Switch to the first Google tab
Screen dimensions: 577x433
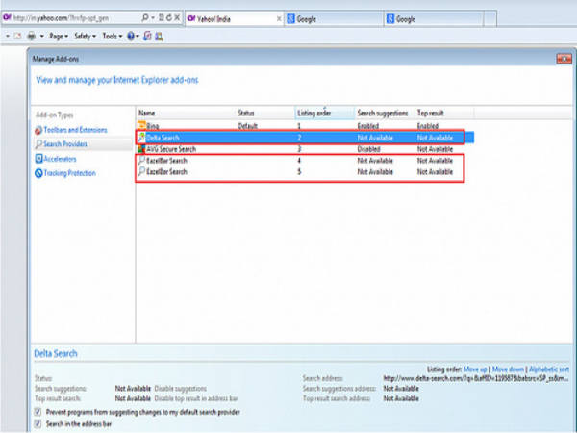coord(318,18)
